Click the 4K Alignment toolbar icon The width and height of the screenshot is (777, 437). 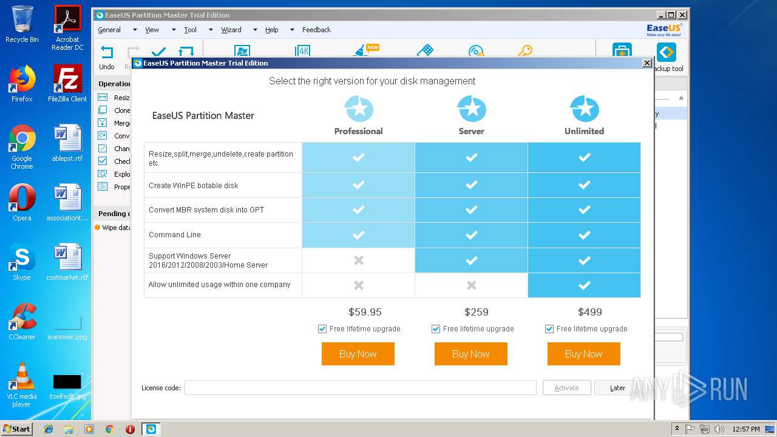click(x=302, y=51)
